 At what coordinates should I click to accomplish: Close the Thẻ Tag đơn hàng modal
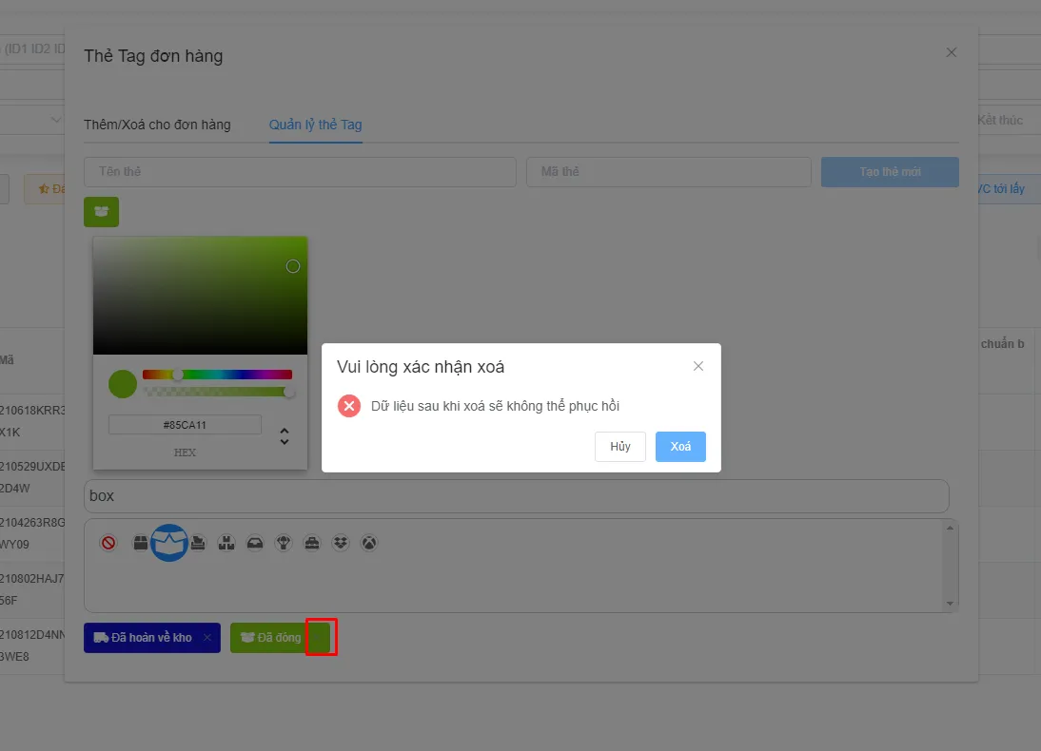[952, 52]
